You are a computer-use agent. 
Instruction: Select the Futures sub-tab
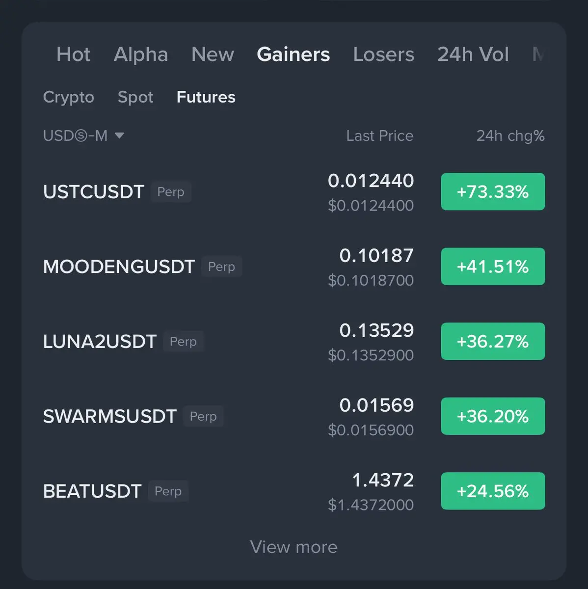pyautogui.click(x=206, y=97)
